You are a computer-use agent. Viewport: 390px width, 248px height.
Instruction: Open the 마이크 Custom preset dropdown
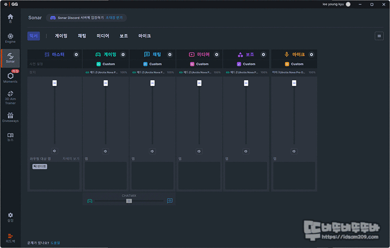click(294, 64)
